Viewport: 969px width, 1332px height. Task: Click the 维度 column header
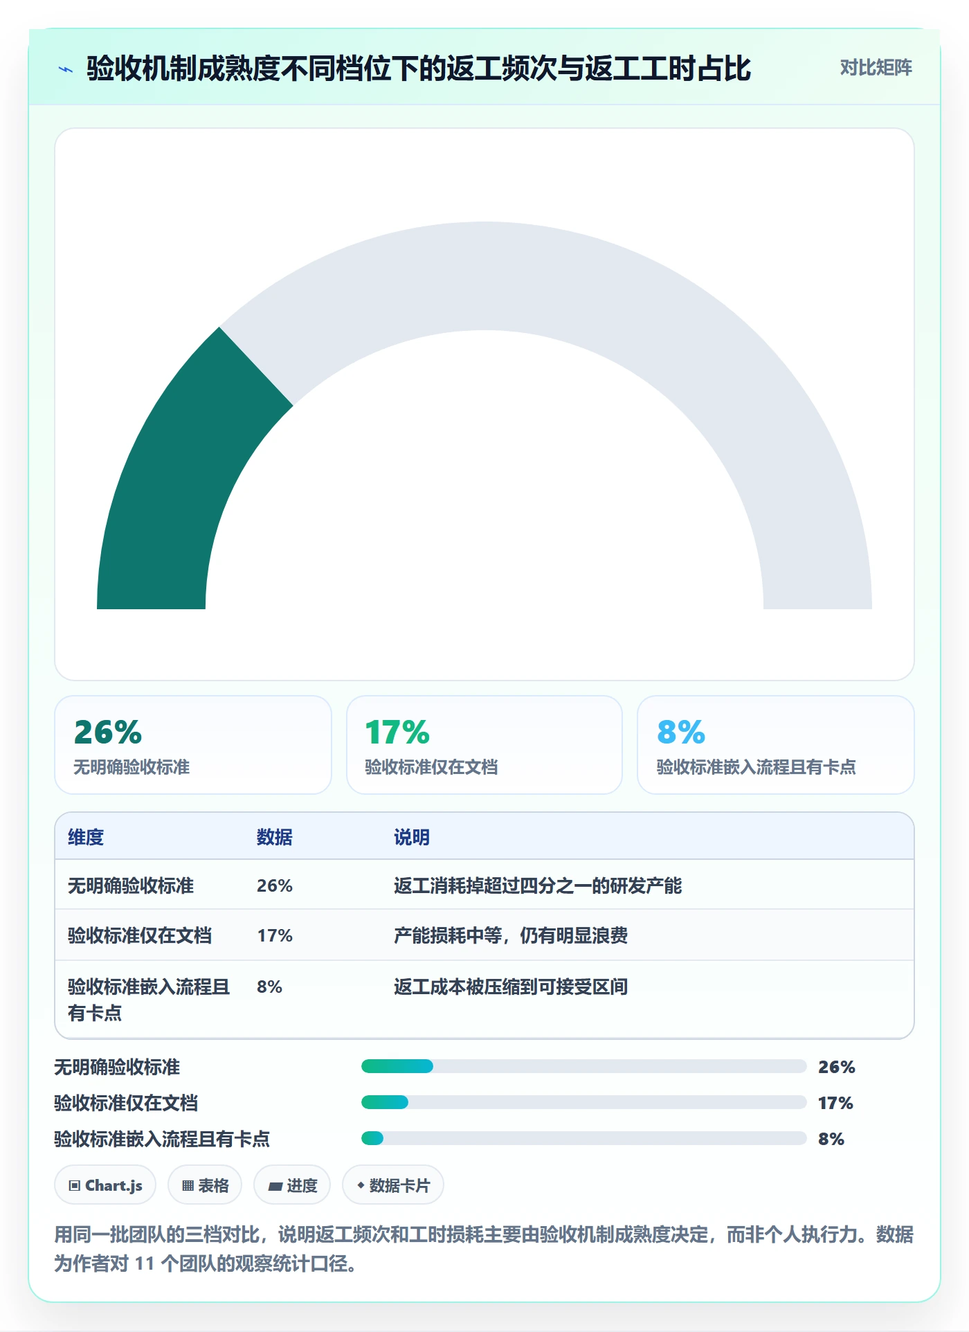tap(86, 837)
